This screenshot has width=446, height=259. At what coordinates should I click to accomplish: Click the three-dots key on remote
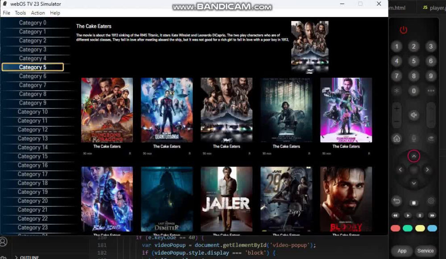tap(431, 91)
